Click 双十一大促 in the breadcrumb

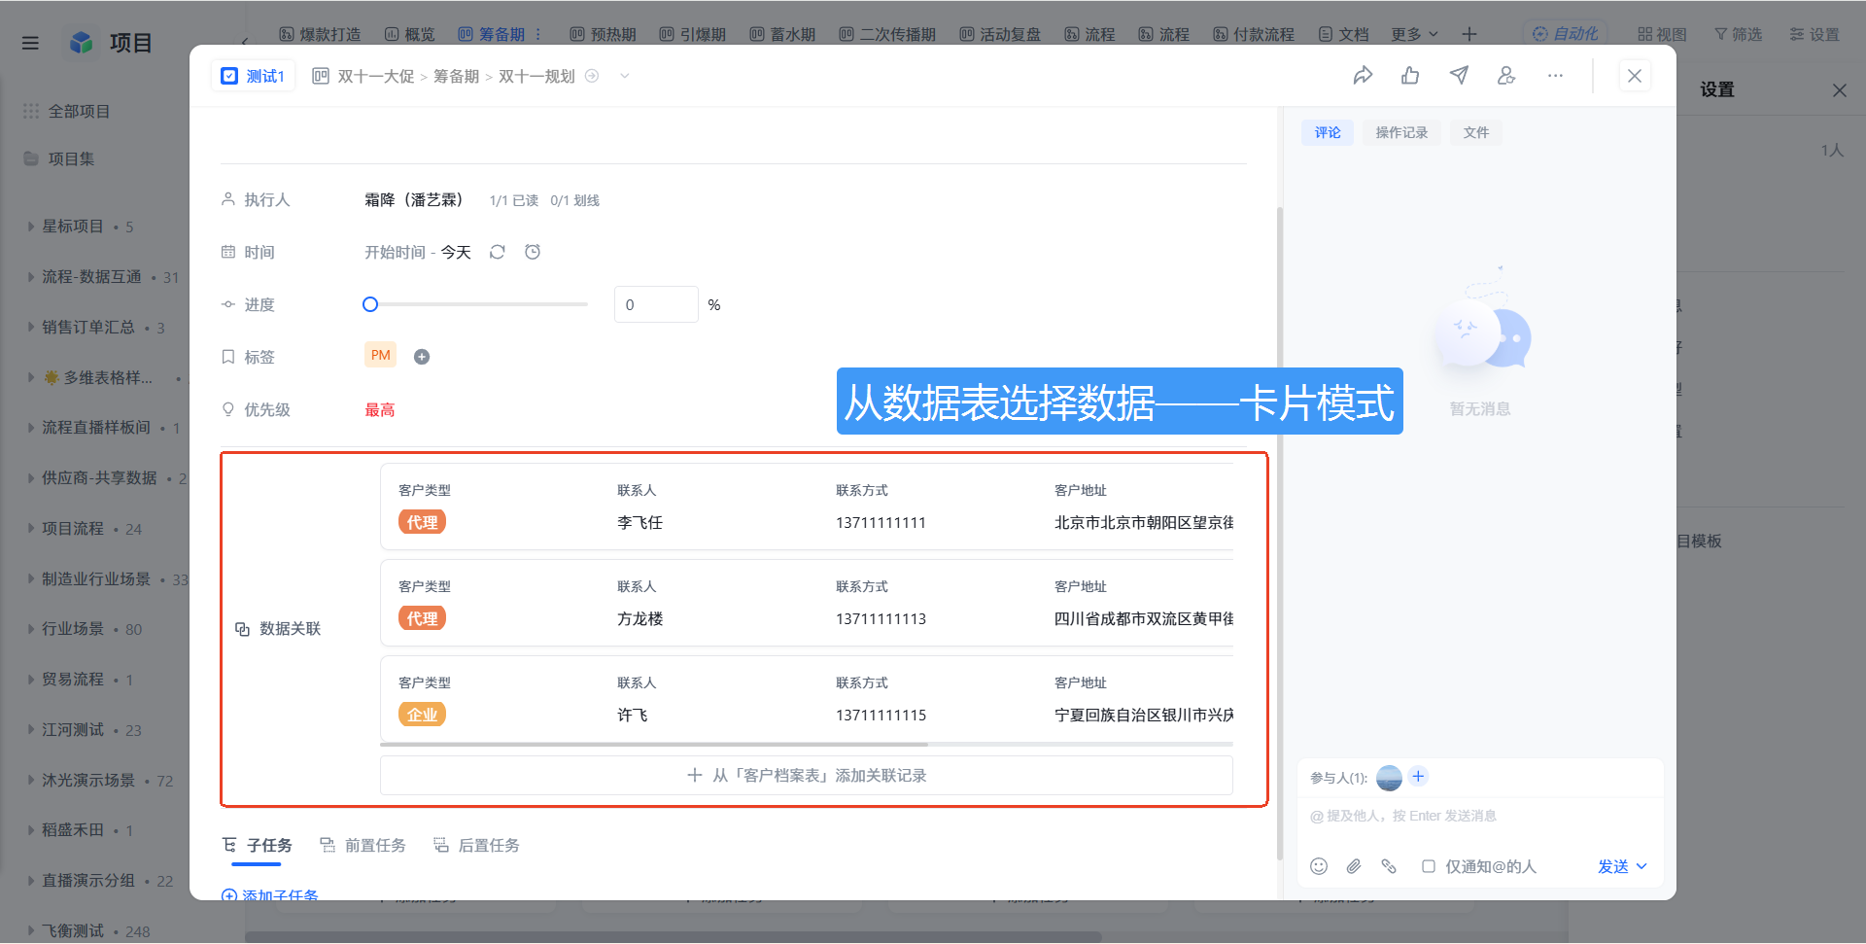click(x=376, y=76)
